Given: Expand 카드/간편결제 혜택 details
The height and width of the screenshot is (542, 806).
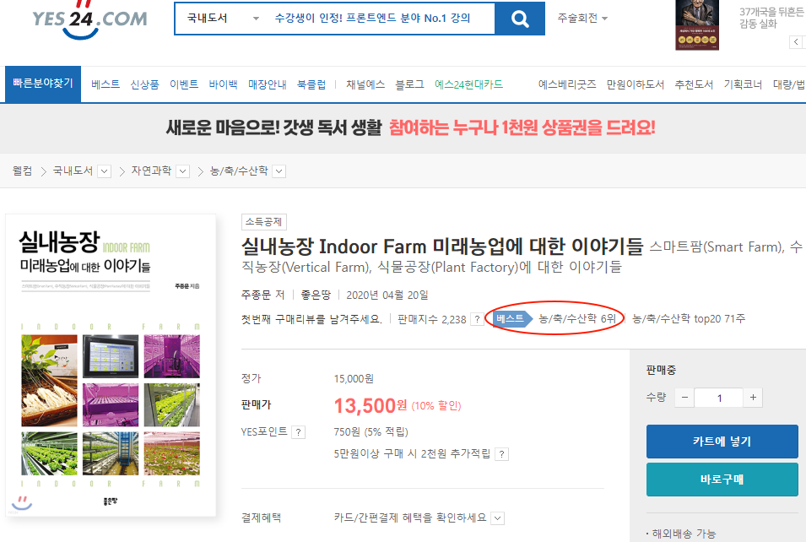Looking at the screenshot, I should point(497,518).
